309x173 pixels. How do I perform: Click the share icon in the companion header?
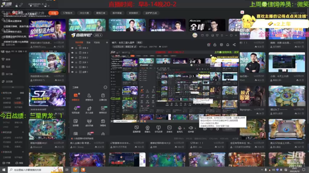(234, 45)
